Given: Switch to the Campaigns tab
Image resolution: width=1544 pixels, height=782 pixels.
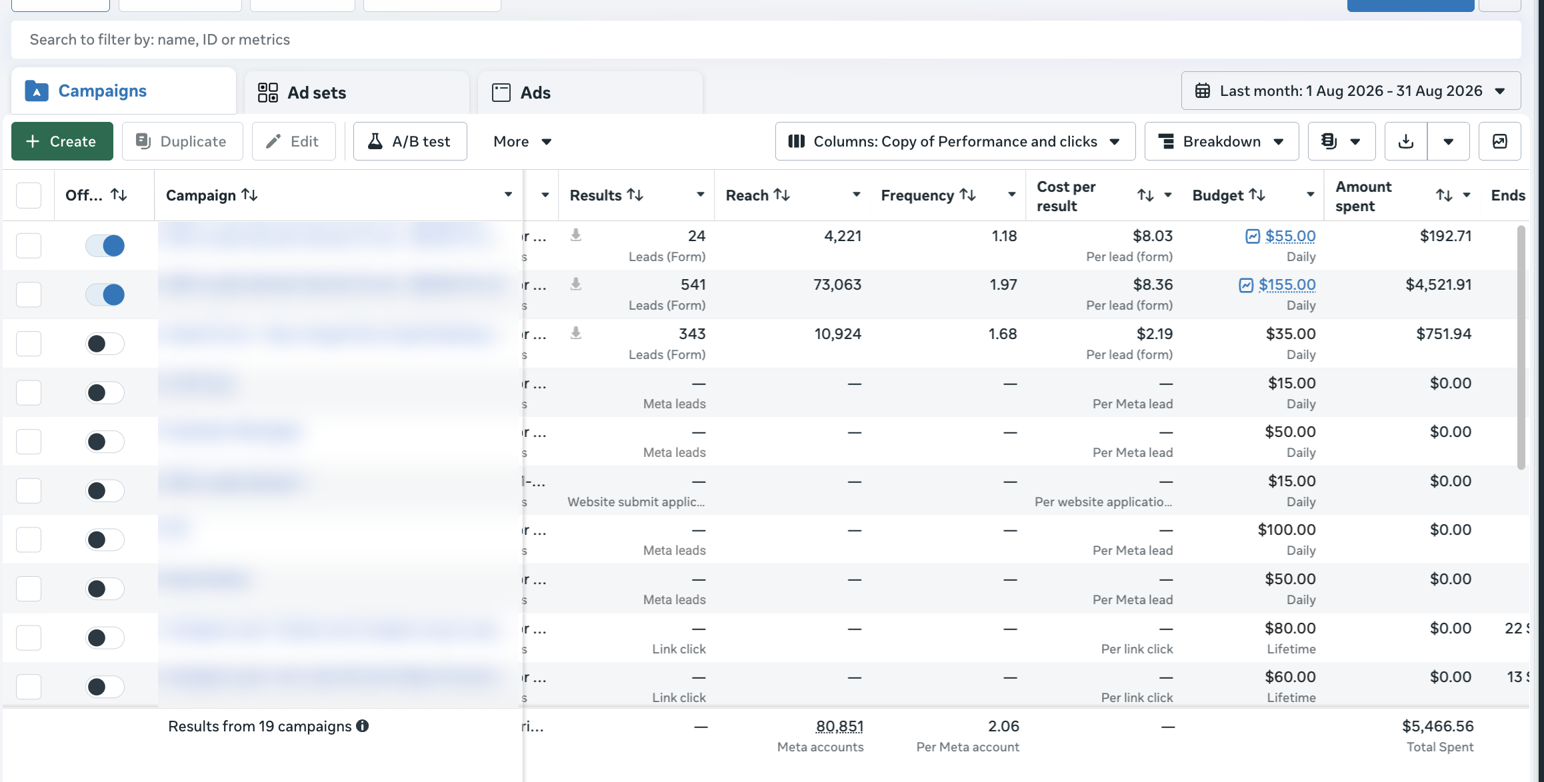Looking at the screenshot, I should 123,91.
